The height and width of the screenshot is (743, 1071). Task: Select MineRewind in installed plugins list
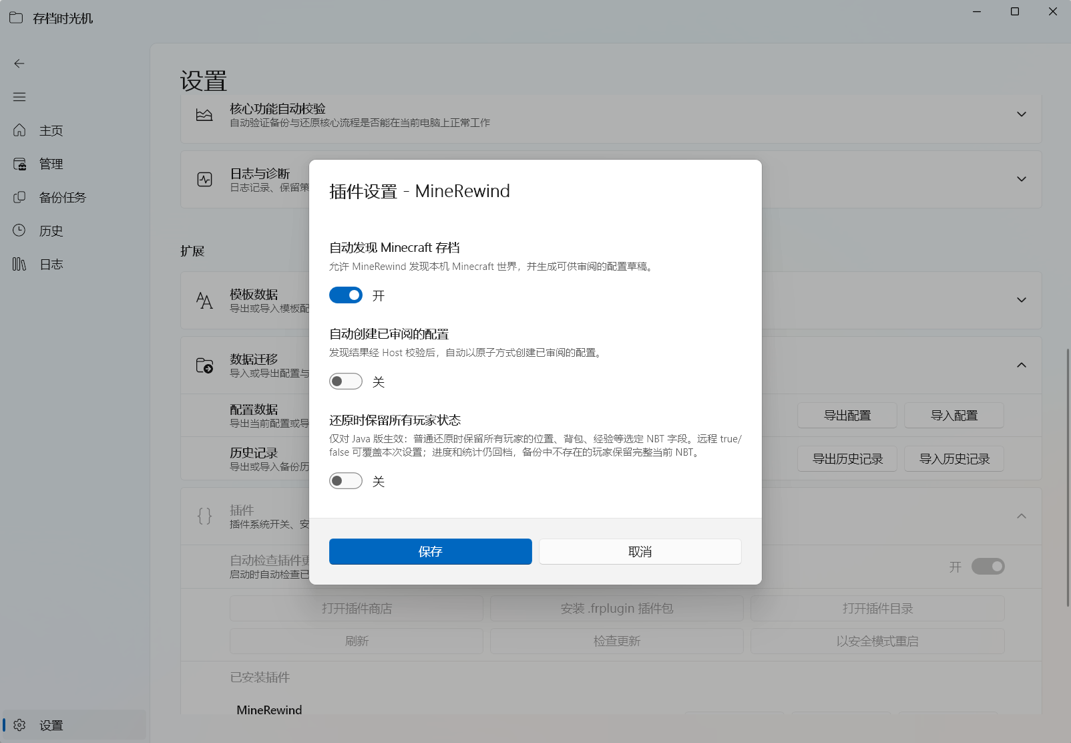269,710
